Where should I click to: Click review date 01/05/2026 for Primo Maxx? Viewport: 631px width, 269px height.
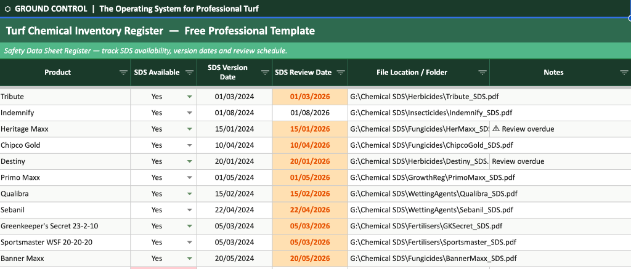click(310, 178)
